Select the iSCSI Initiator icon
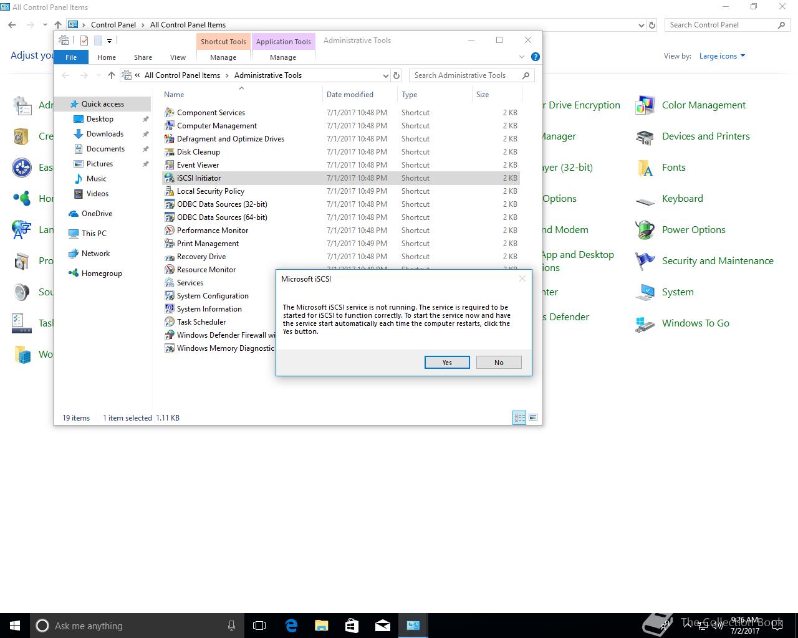Image resolution: width=798 pixels, height=638 pixels. click(169, 178)
